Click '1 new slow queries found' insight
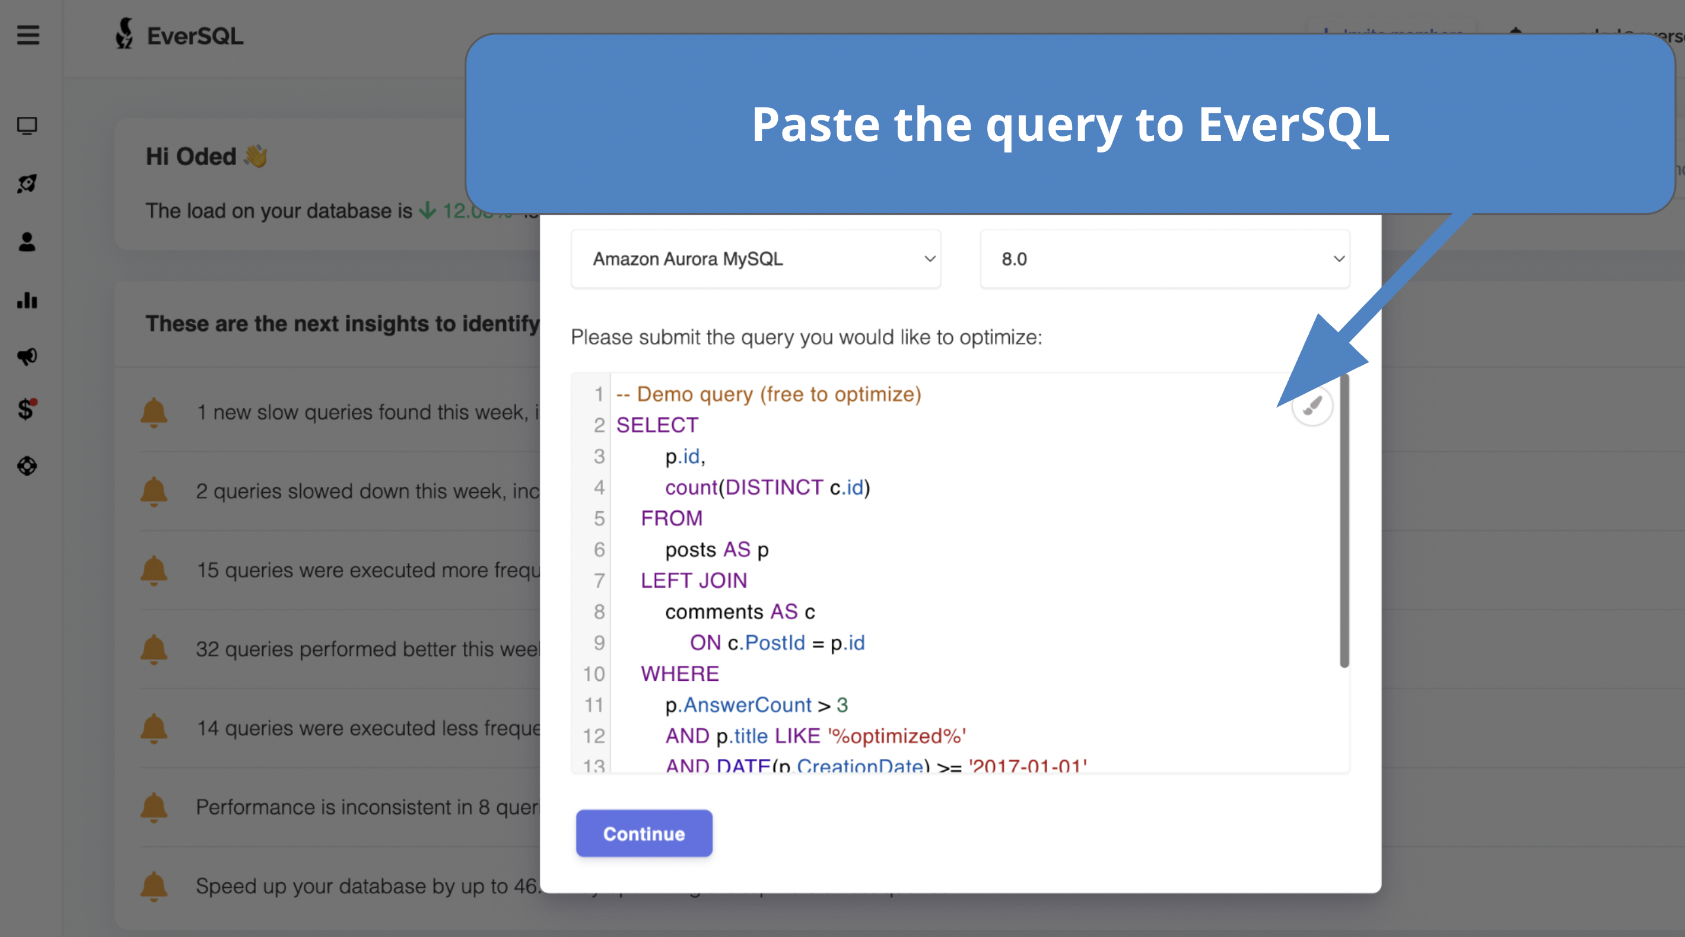The image size is (1685, 937). (368, 413)
